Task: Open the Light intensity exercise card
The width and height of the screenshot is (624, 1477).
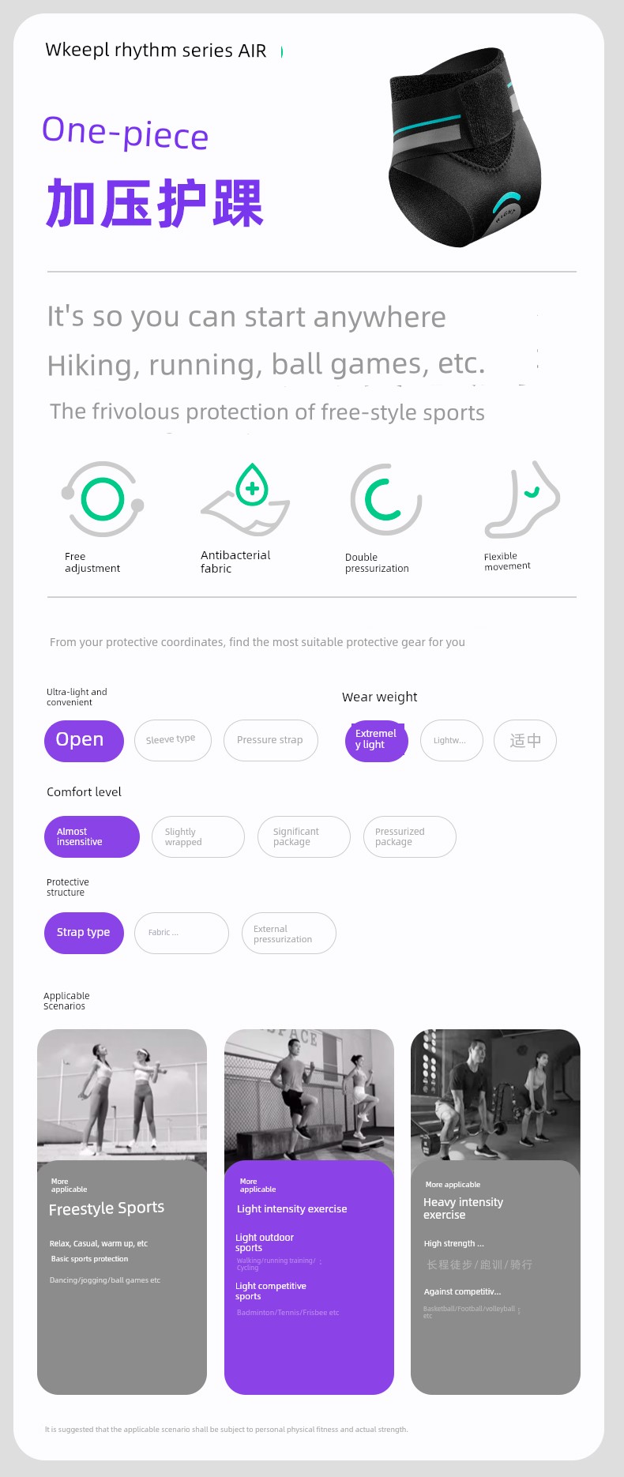Action: click(x=309, y=1212)
